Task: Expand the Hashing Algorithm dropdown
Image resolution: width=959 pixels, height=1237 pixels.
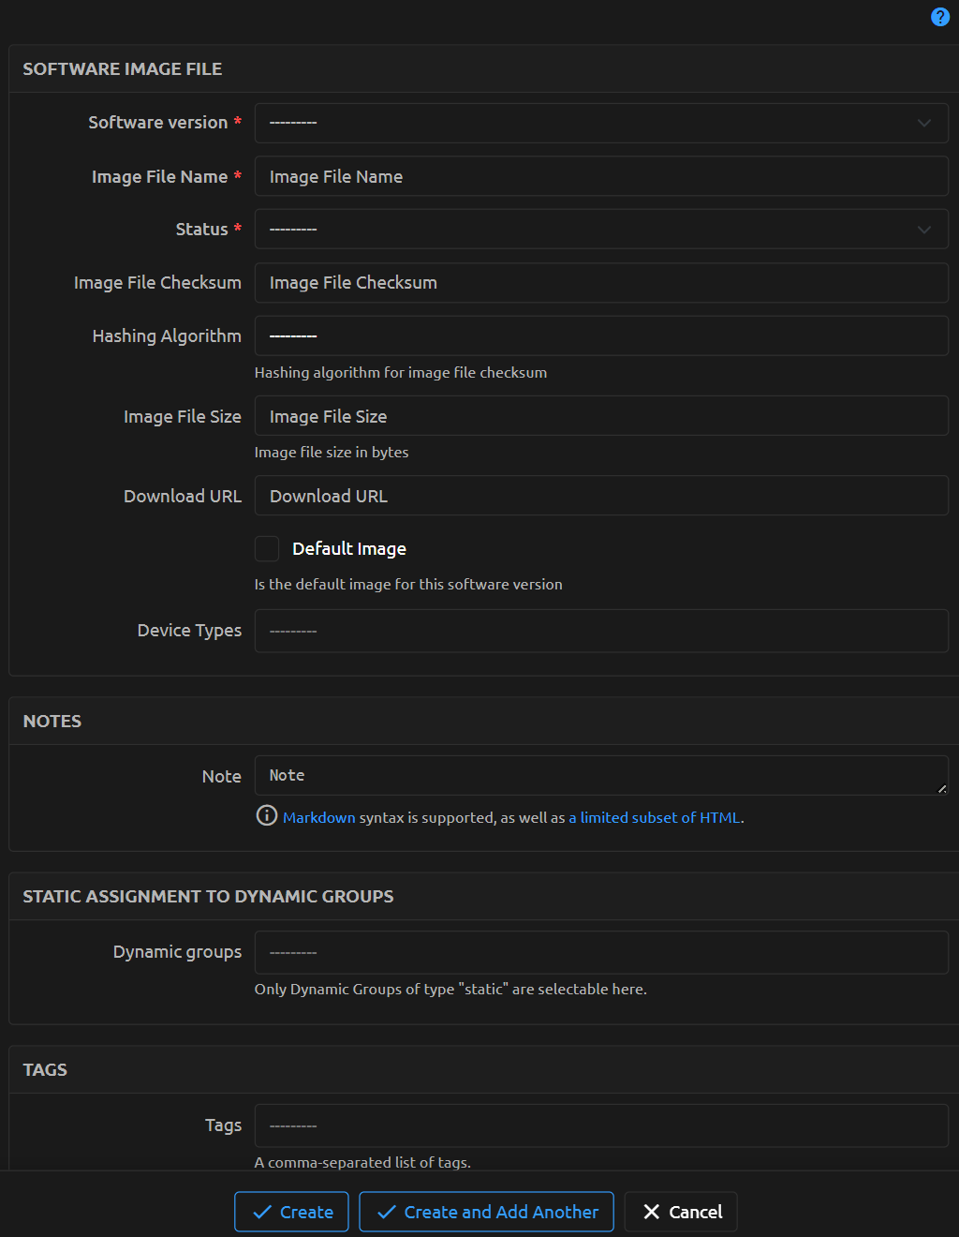Action: [x=601, y=335]
